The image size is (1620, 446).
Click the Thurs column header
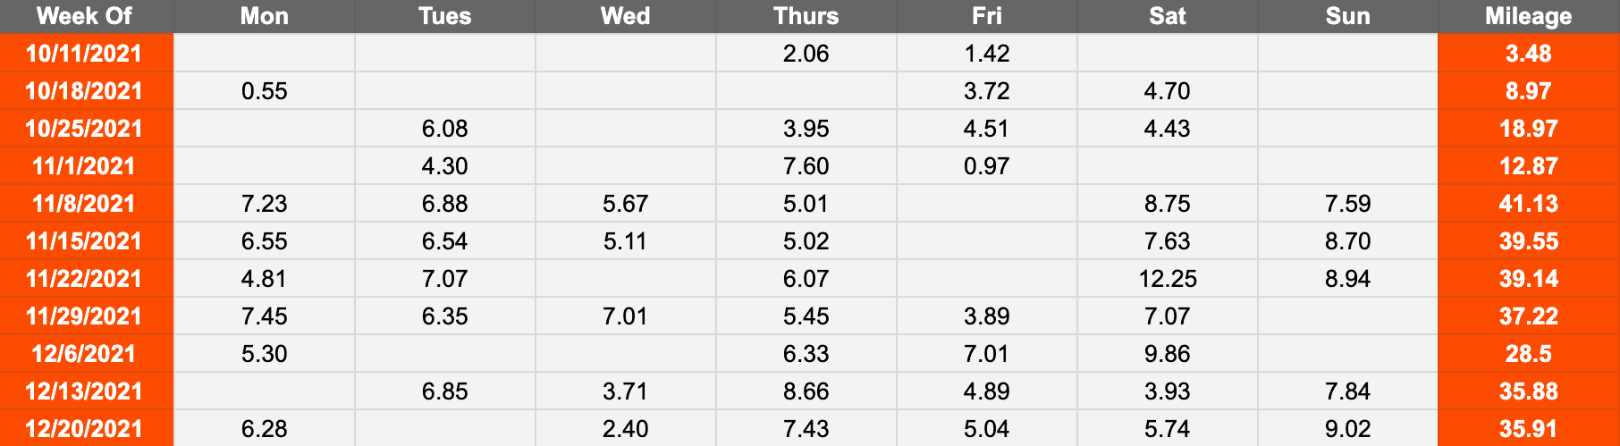click(x=806, y=16)
